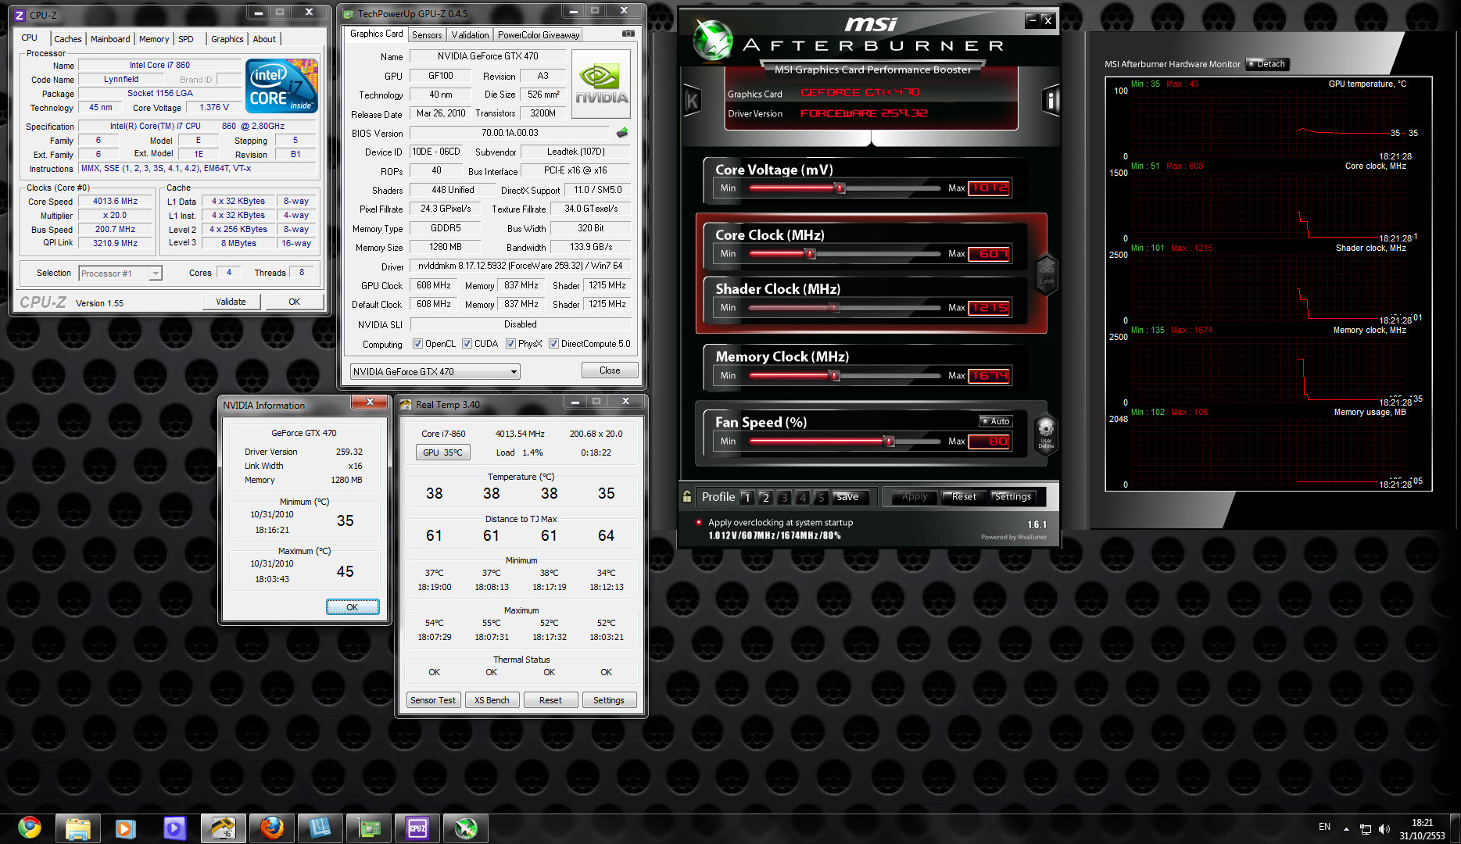Click the Core Voltage slider handle
The height and width of the screenshot is (844, 1461).
(x=840, y=188)
